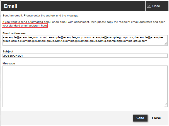
Task: Click into the Email addresses field
Action: click(x=85, y=40)
